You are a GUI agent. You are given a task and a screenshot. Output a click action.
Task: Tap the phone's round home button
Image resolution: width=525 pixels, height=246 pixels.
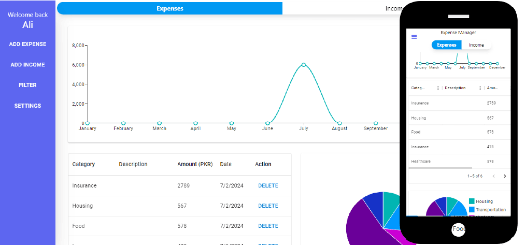tap(458, 229)
